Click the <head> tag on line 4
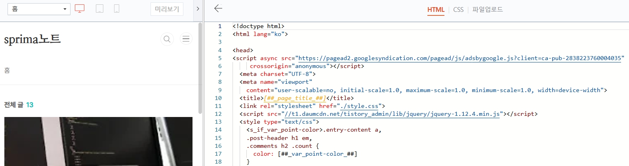Screen dimensions: 629x166 click(243, 50)
